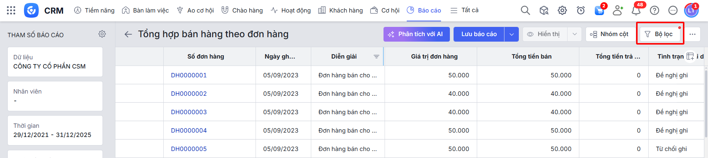Open the reminder alarm clock icon
Viewport: 708px width, 158px height.
[x=581, y=10]
